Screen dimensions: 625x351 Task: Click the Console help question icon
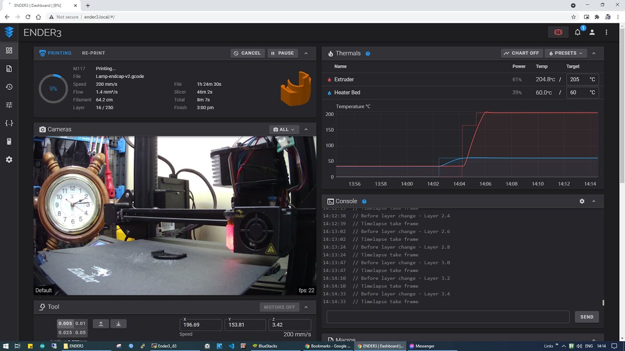(364, 201)
